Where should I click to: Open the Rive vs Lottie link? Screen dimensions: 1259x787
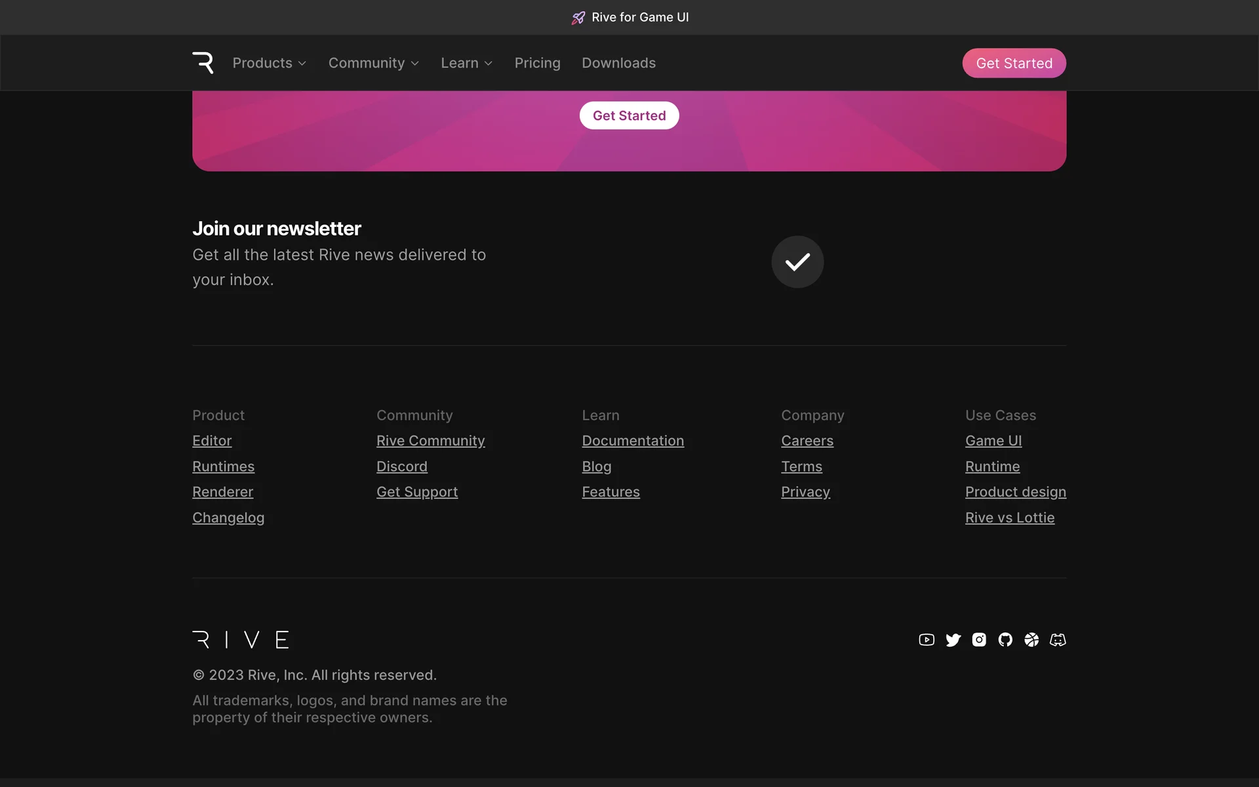(1010, 517)
